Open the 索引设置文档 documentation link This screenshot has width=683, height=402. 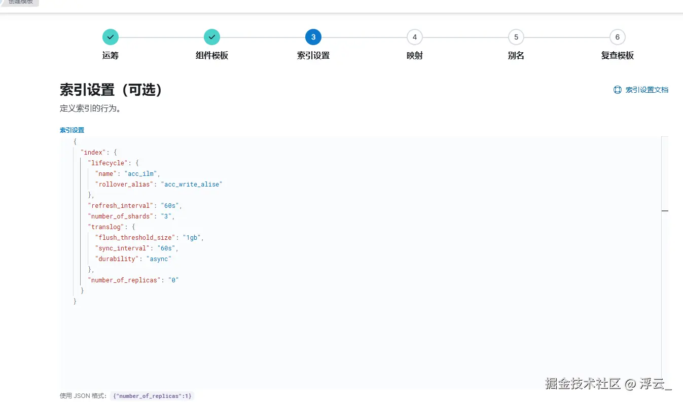646,90
